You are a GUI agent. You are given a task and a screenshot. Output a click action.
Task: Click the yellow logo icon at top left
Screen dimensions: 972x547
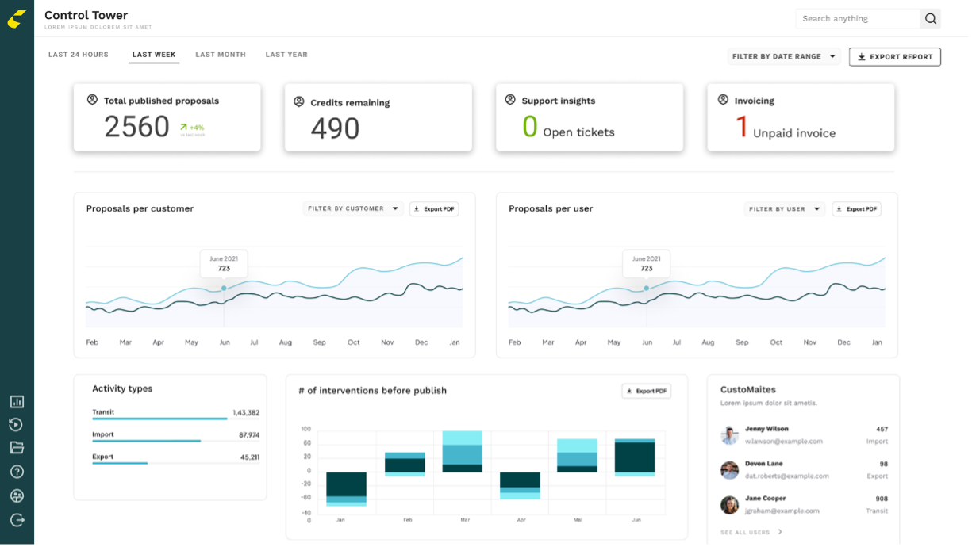tap(17, 19)
